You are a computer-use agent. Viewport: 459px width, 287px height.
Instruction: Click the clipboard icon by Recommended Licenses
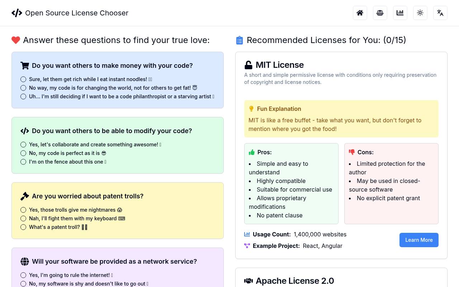[240, 40]
